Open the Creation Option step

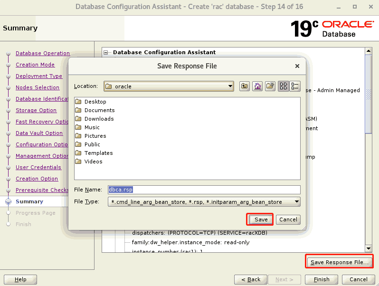pos(37,179)
